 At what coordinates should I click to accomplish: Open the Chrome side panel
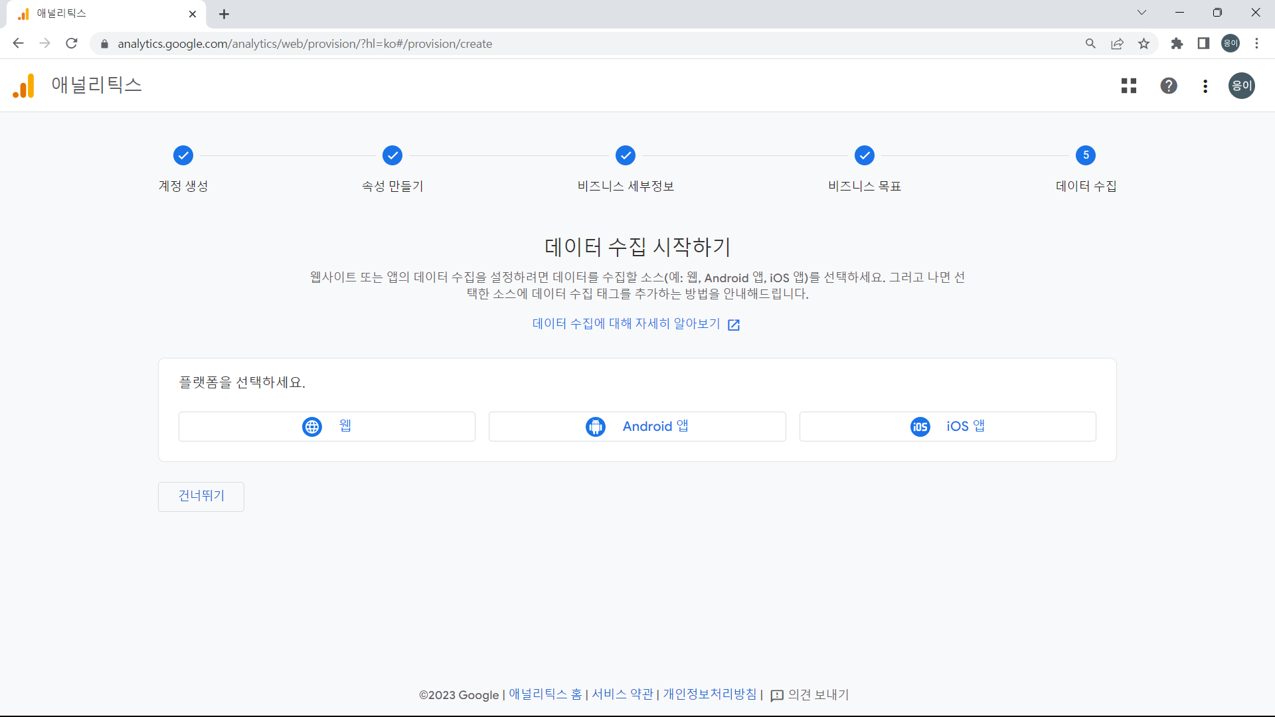tap(1203, 43)
